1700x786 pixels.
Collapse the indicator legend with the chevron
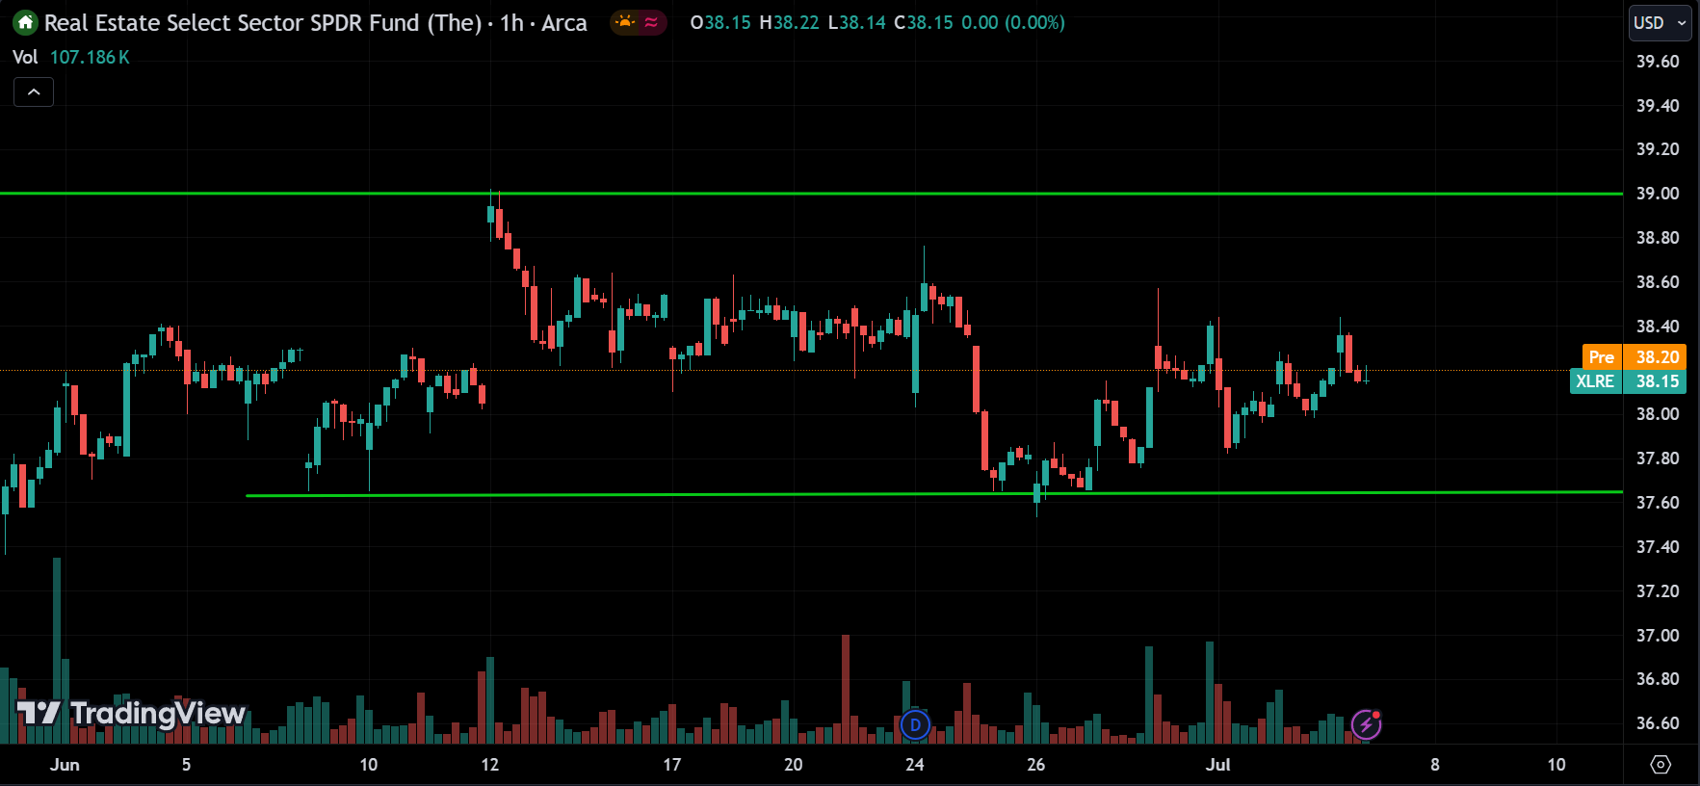(x=34, y=92)
